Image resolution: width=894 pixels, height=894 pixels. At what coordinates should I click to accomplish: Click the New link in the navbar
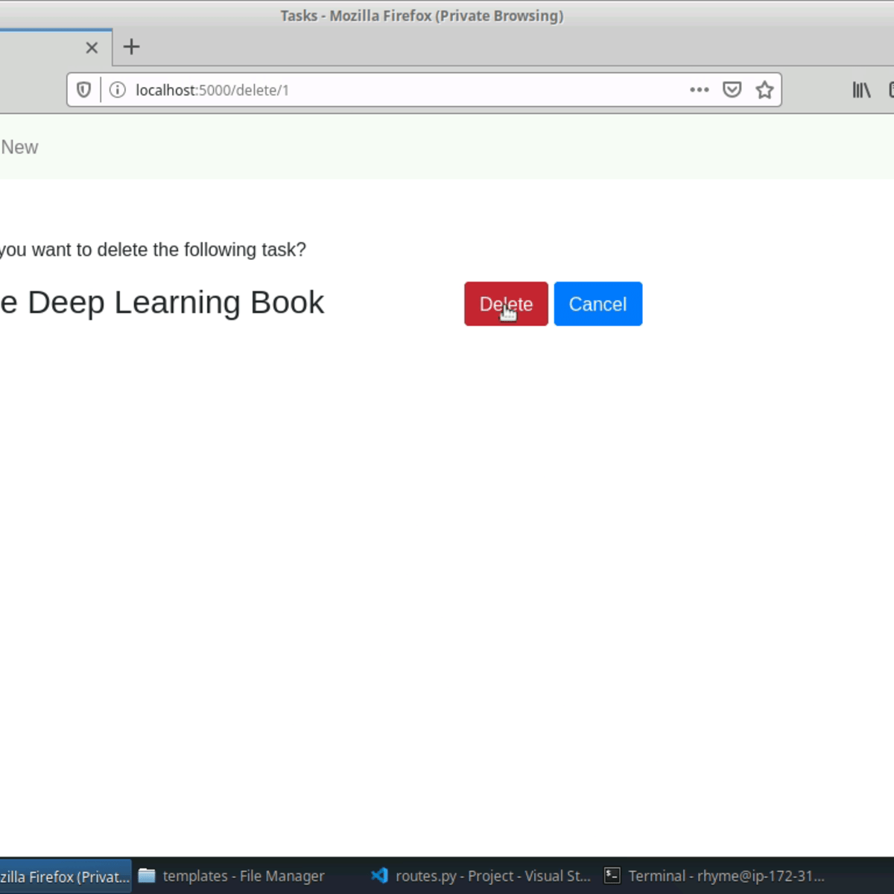[x=19, y=147]
